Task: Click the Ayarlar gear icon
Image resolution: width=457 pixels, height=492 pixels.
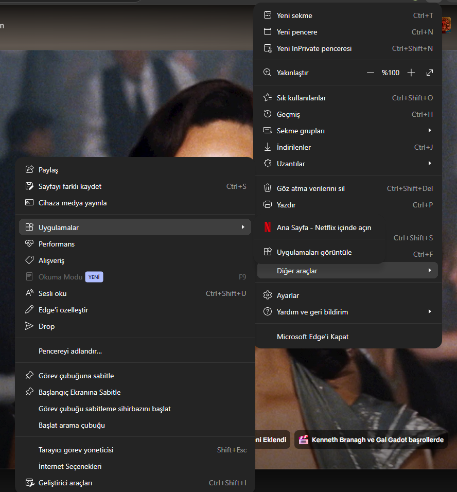Action: tap(268, 295)
